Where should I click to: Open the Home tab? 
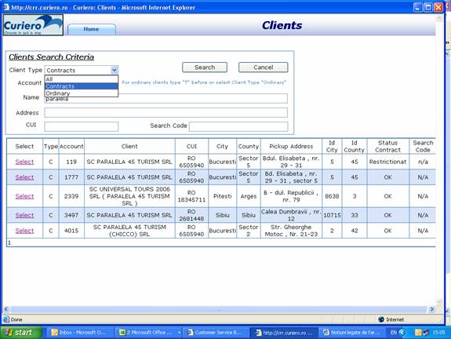click(x=92, y=29)
